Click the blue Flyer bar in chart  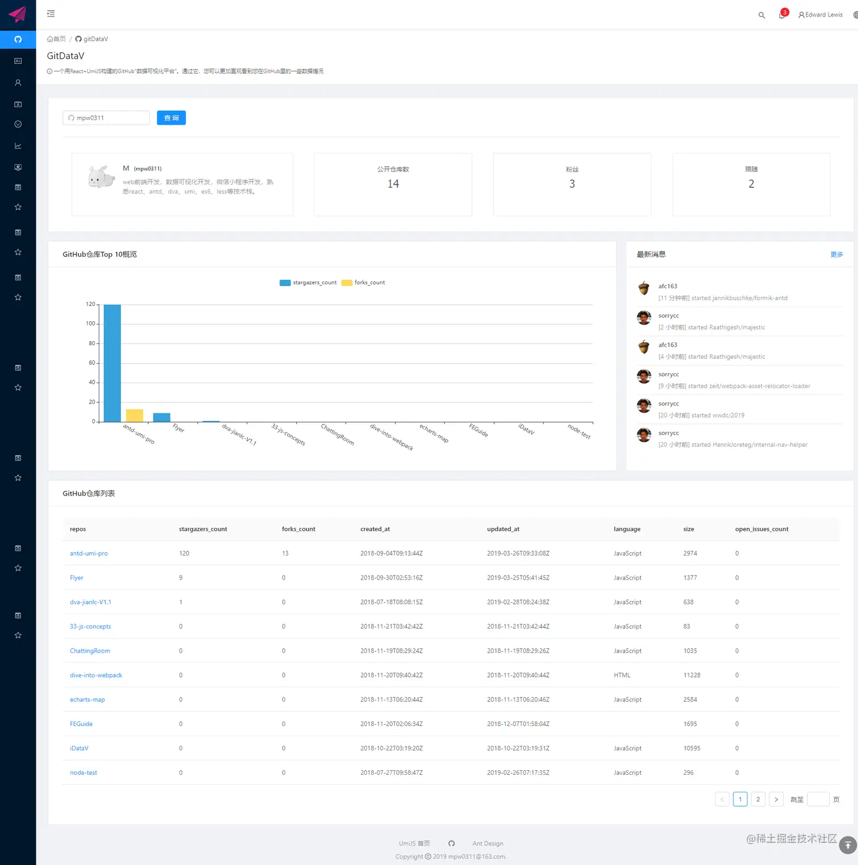pos(162,417)
